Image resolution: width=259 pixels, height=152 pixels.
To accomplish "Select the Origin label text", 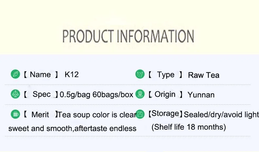I will tap(165, 95).
